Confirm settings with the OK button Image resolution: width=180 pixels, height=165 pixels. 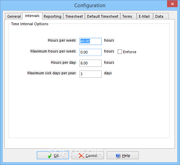point(53,155)
